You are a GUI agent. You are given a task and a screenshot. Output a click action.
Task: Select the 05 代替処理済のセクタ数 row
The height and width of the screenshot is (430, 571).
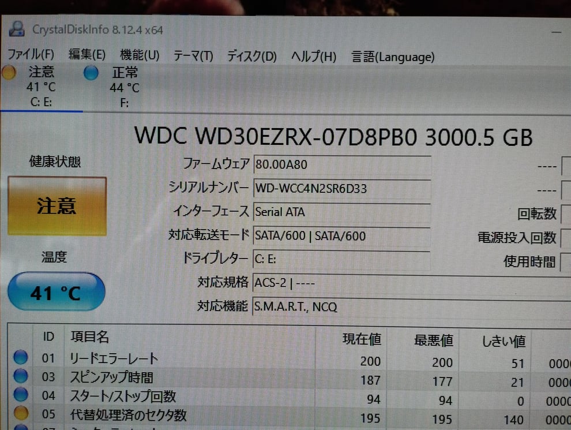point(290,417)
